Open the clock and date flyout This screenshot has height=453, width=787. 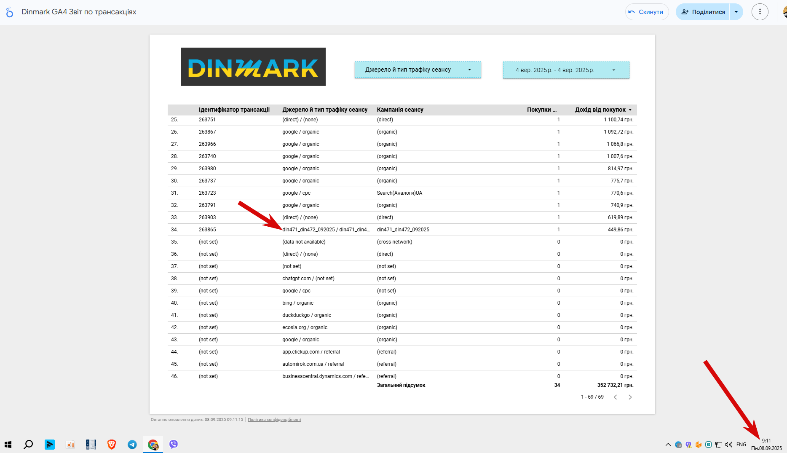[766, 445]
